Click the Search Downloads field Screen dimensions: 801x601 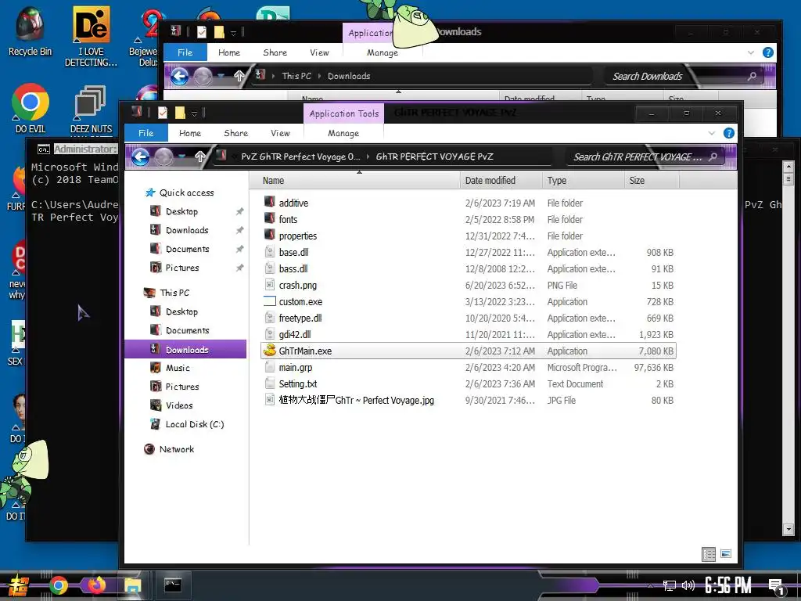(684, 76)
